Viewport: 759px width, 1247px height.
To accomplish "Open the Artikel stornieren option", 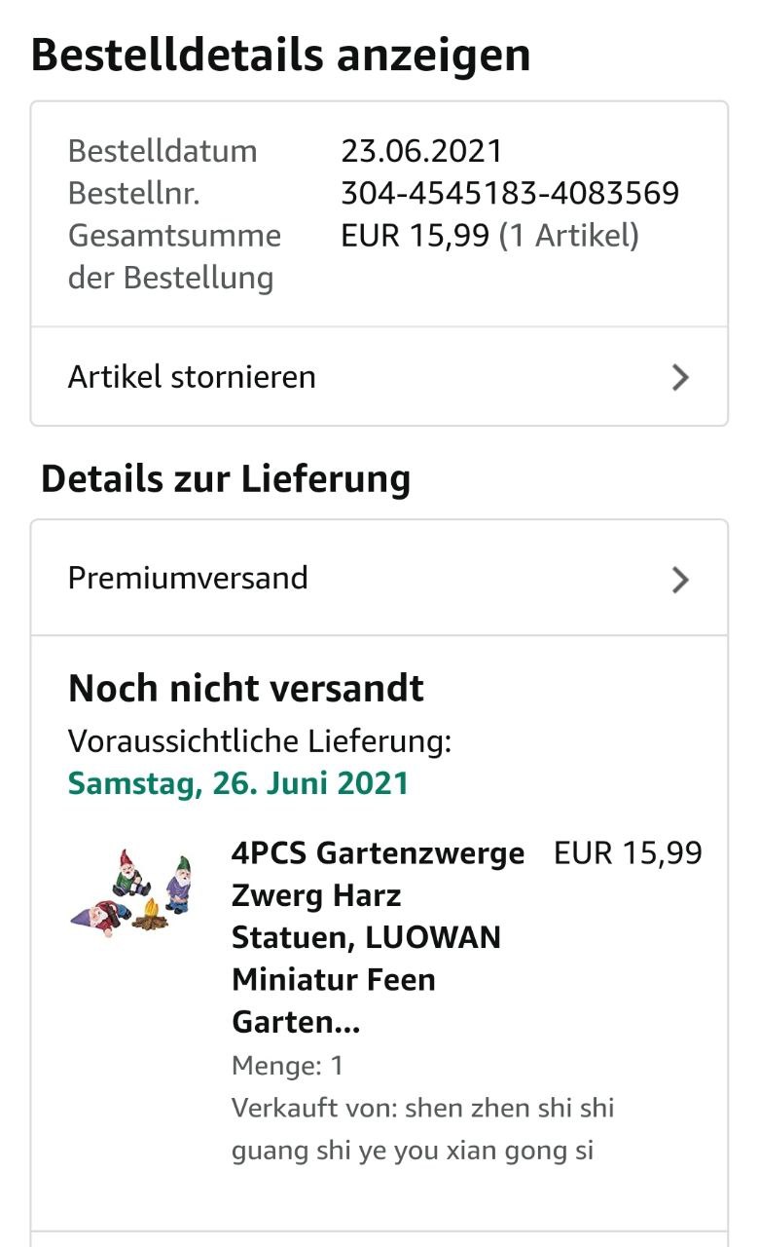I will 379,376.
